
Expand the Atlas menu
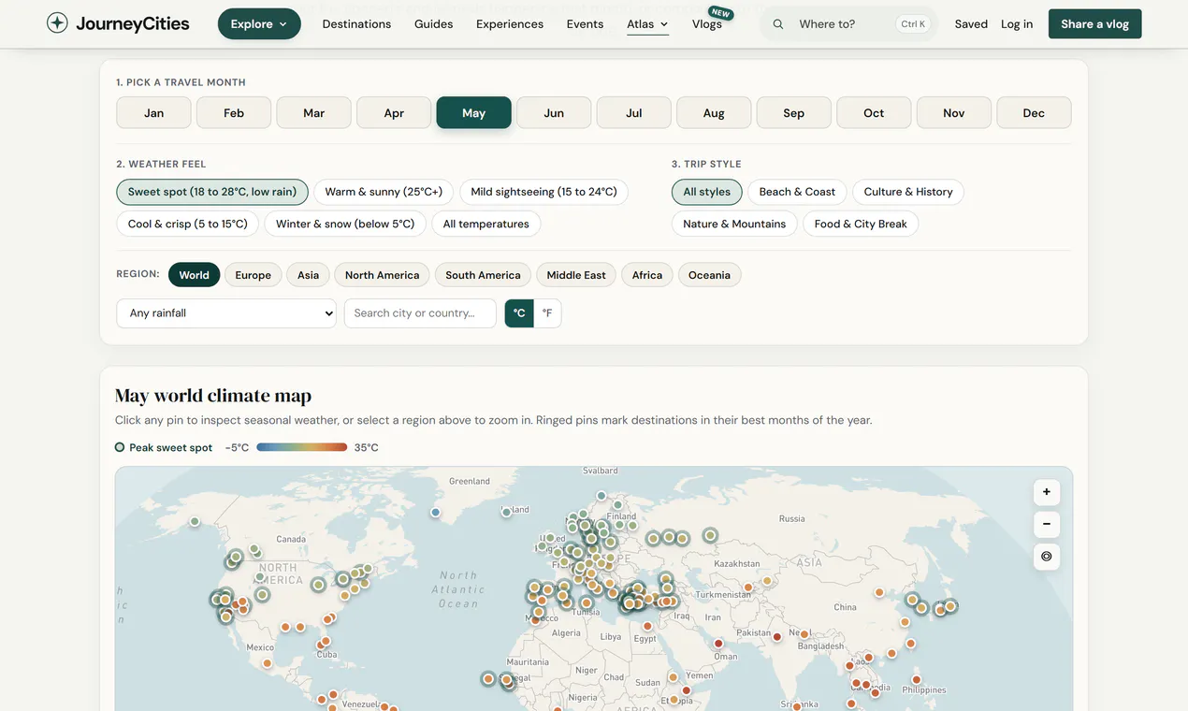click(x=647, y=24)
